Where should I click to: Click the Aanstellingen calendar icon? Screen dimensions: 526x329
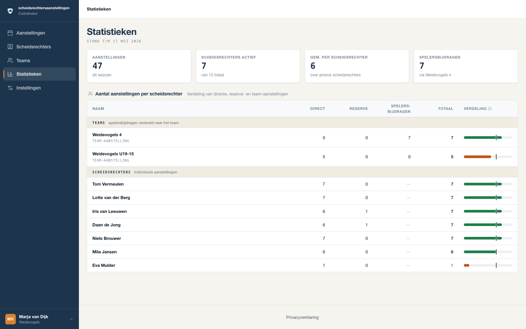point(10,33)
